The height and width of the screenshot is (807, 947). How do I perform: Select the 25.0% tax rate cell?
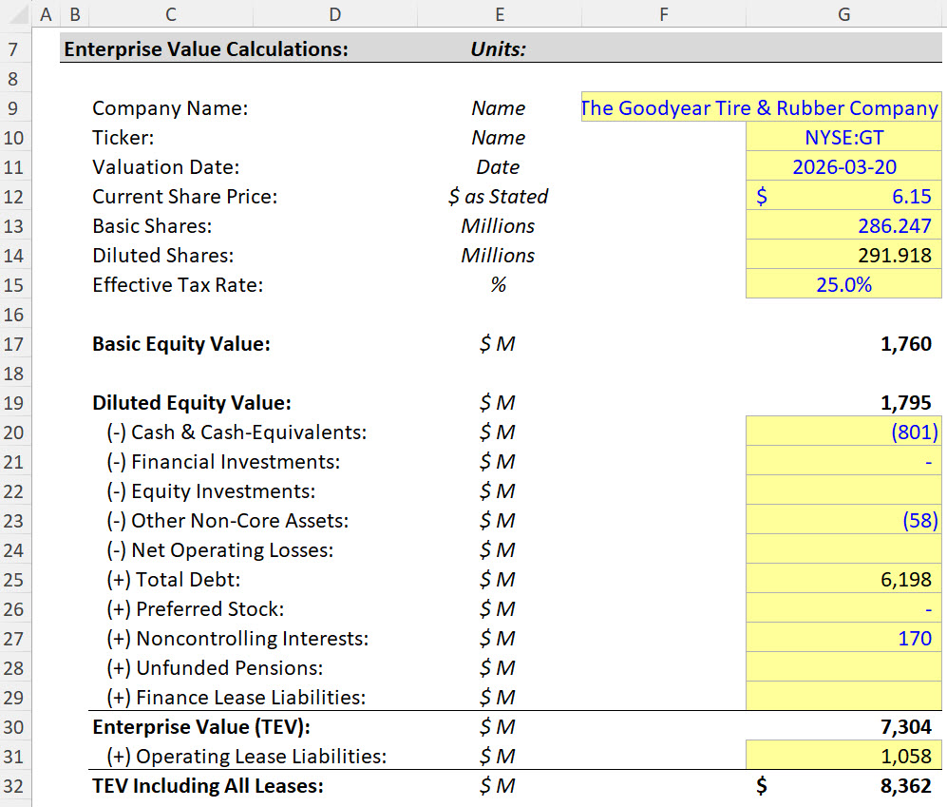(843, 284)
